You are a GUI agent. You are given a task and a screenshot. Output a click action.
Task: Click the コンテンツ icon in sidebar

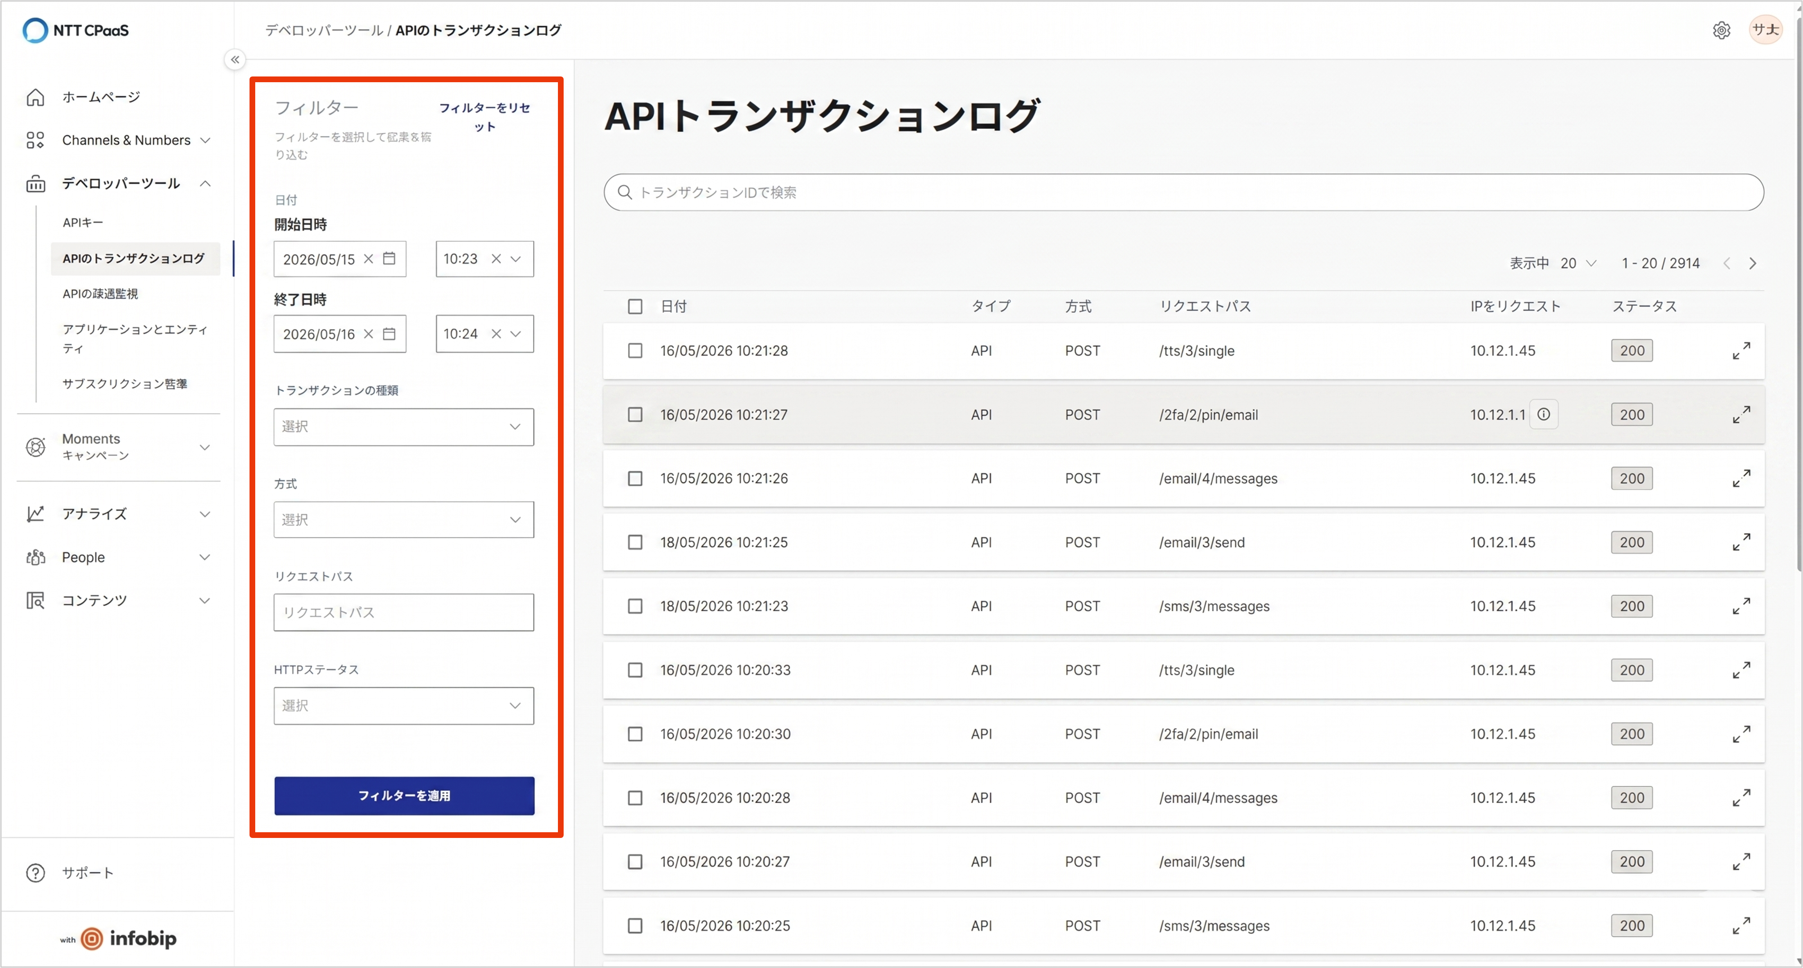pos(35,600)
